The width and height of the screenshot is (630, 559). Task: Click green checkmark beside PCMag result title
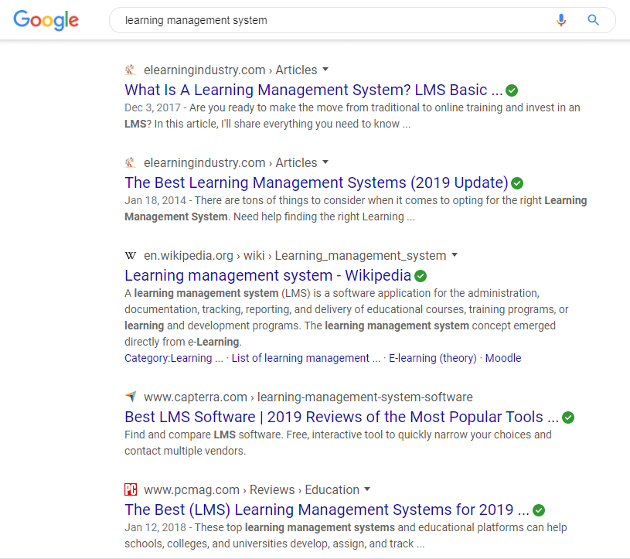tap(538, 510)
